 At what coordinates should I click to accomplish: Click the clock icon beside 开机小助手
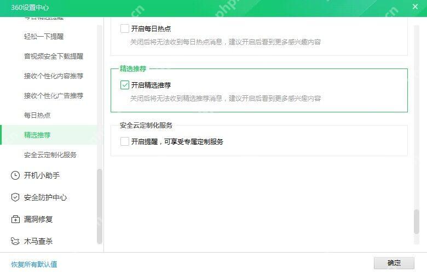point(15,175)
